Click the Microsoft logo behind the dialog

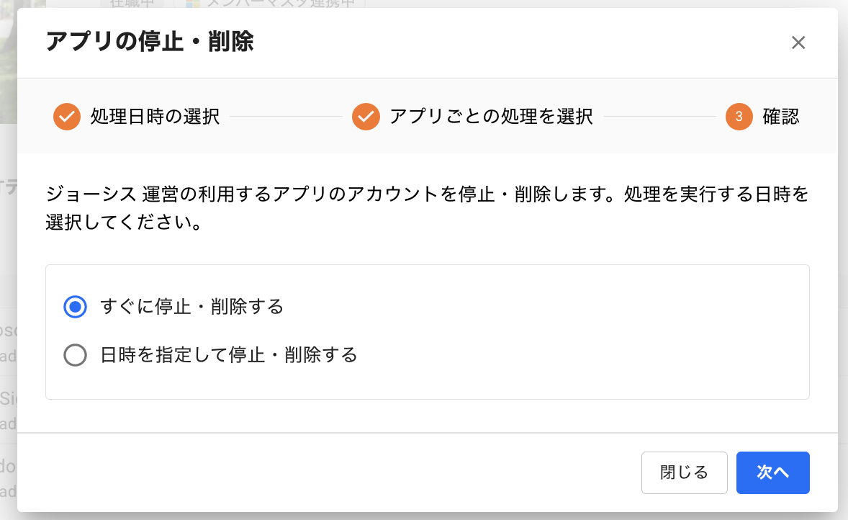pyautogui.click(x=192, y=4)
